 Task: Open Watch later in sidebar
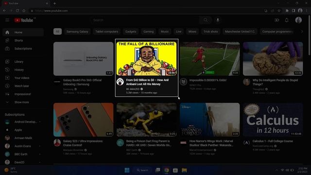click(23, 86)
